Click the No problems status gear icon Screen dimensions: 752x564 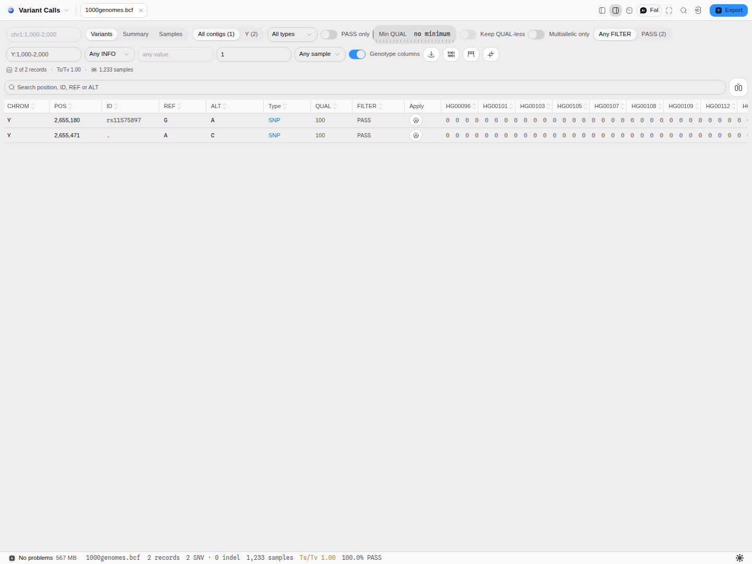click(x=12, y=558)
